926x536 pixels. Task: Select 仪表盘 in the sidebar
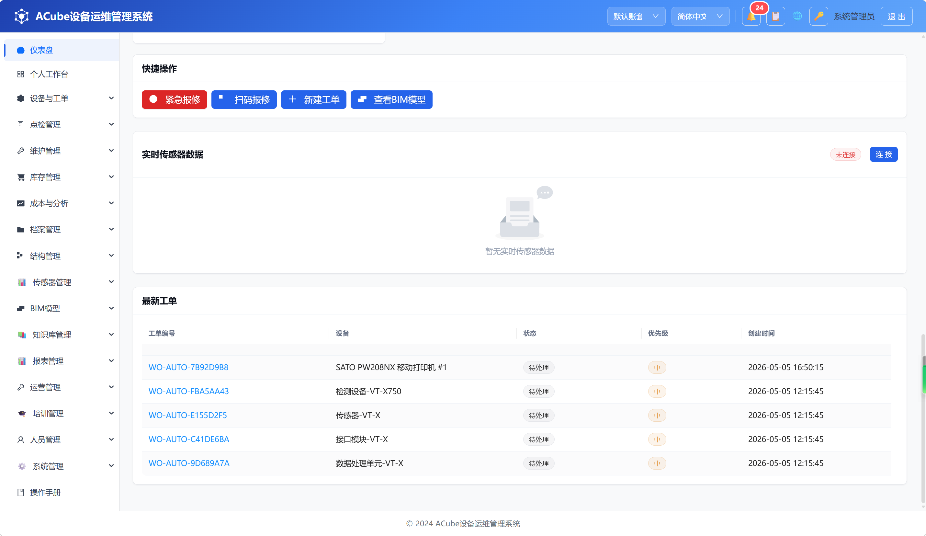coord(62,50)
